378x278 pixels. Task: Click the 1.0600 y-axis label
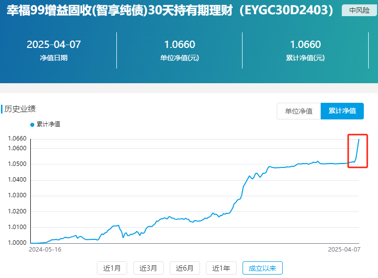(x=17, y=148)
